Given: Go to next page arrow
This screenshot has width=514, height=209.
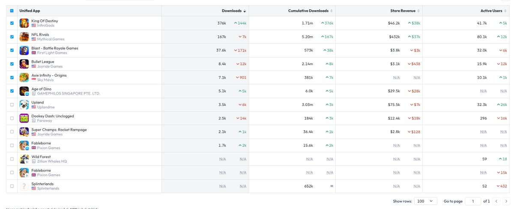Looking at the screenshot, I should pos(506,201).
